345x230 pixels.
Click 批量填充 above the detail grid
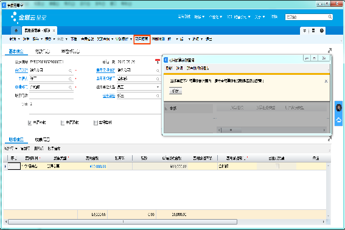point(54,149)
